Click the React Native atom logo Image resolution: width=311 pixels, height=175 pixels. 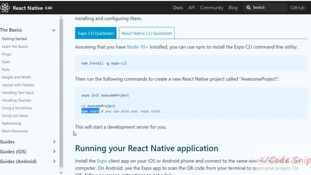[5, 8]
